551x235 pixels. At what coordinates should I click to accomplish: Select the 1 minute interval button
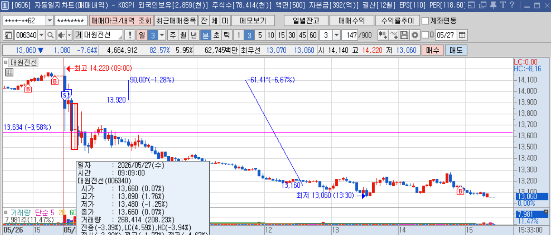[239, 35]
